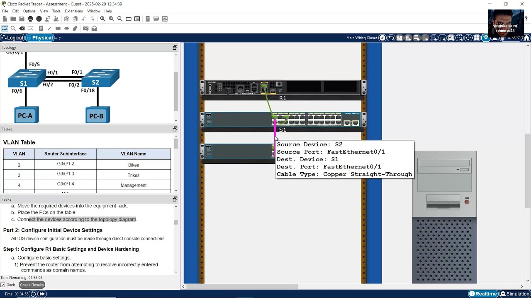Click Check Results button

point(32,285)
